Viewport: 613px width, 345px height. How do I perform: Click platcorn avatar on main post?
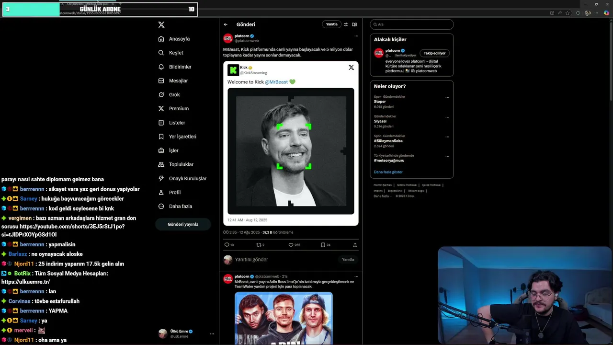click(228, 38)
